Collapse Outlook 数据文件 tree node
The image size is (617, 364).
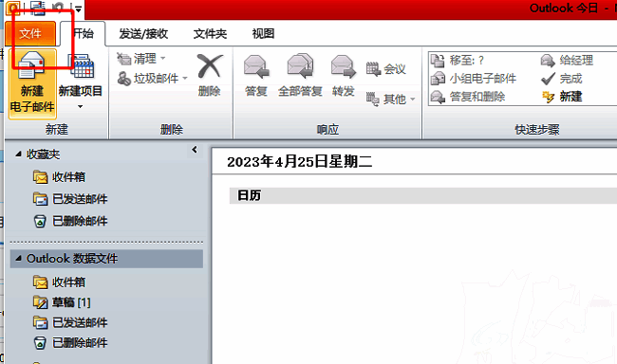(x=18, y=258)
